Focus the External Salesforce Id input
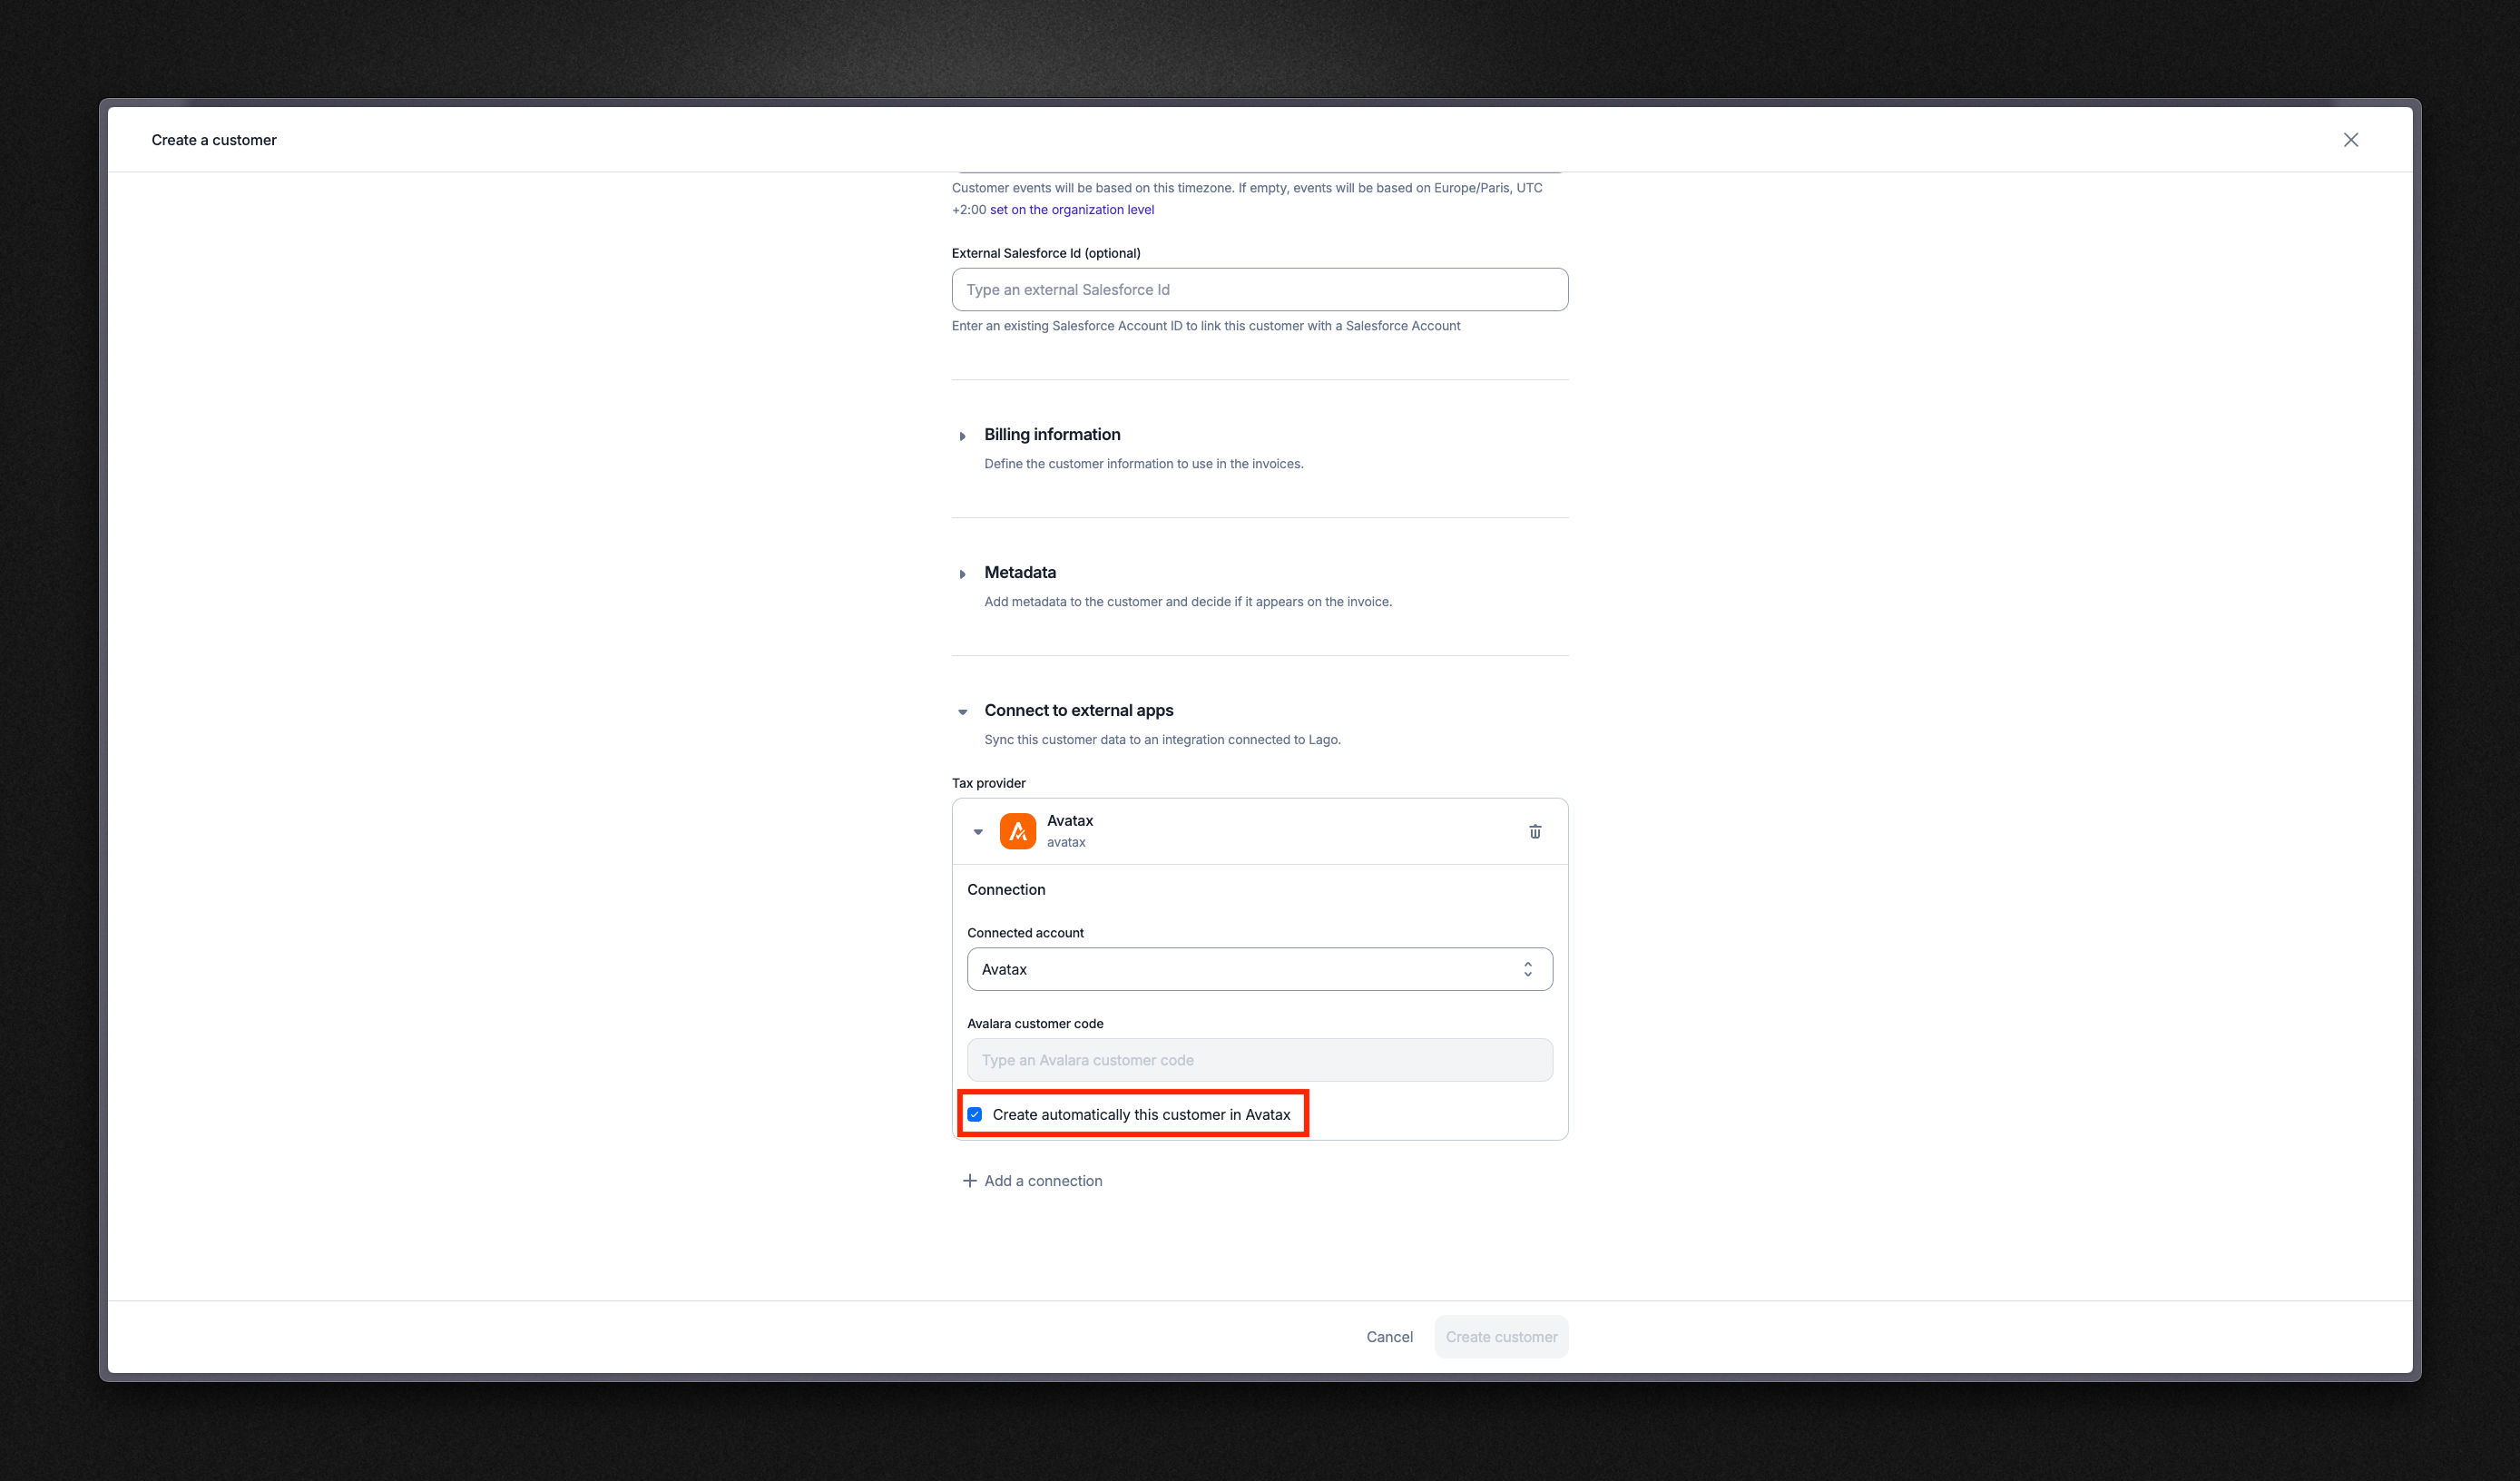Image resolution: width=2520 pixels, height=1481 pixels. click(1259, 289)
